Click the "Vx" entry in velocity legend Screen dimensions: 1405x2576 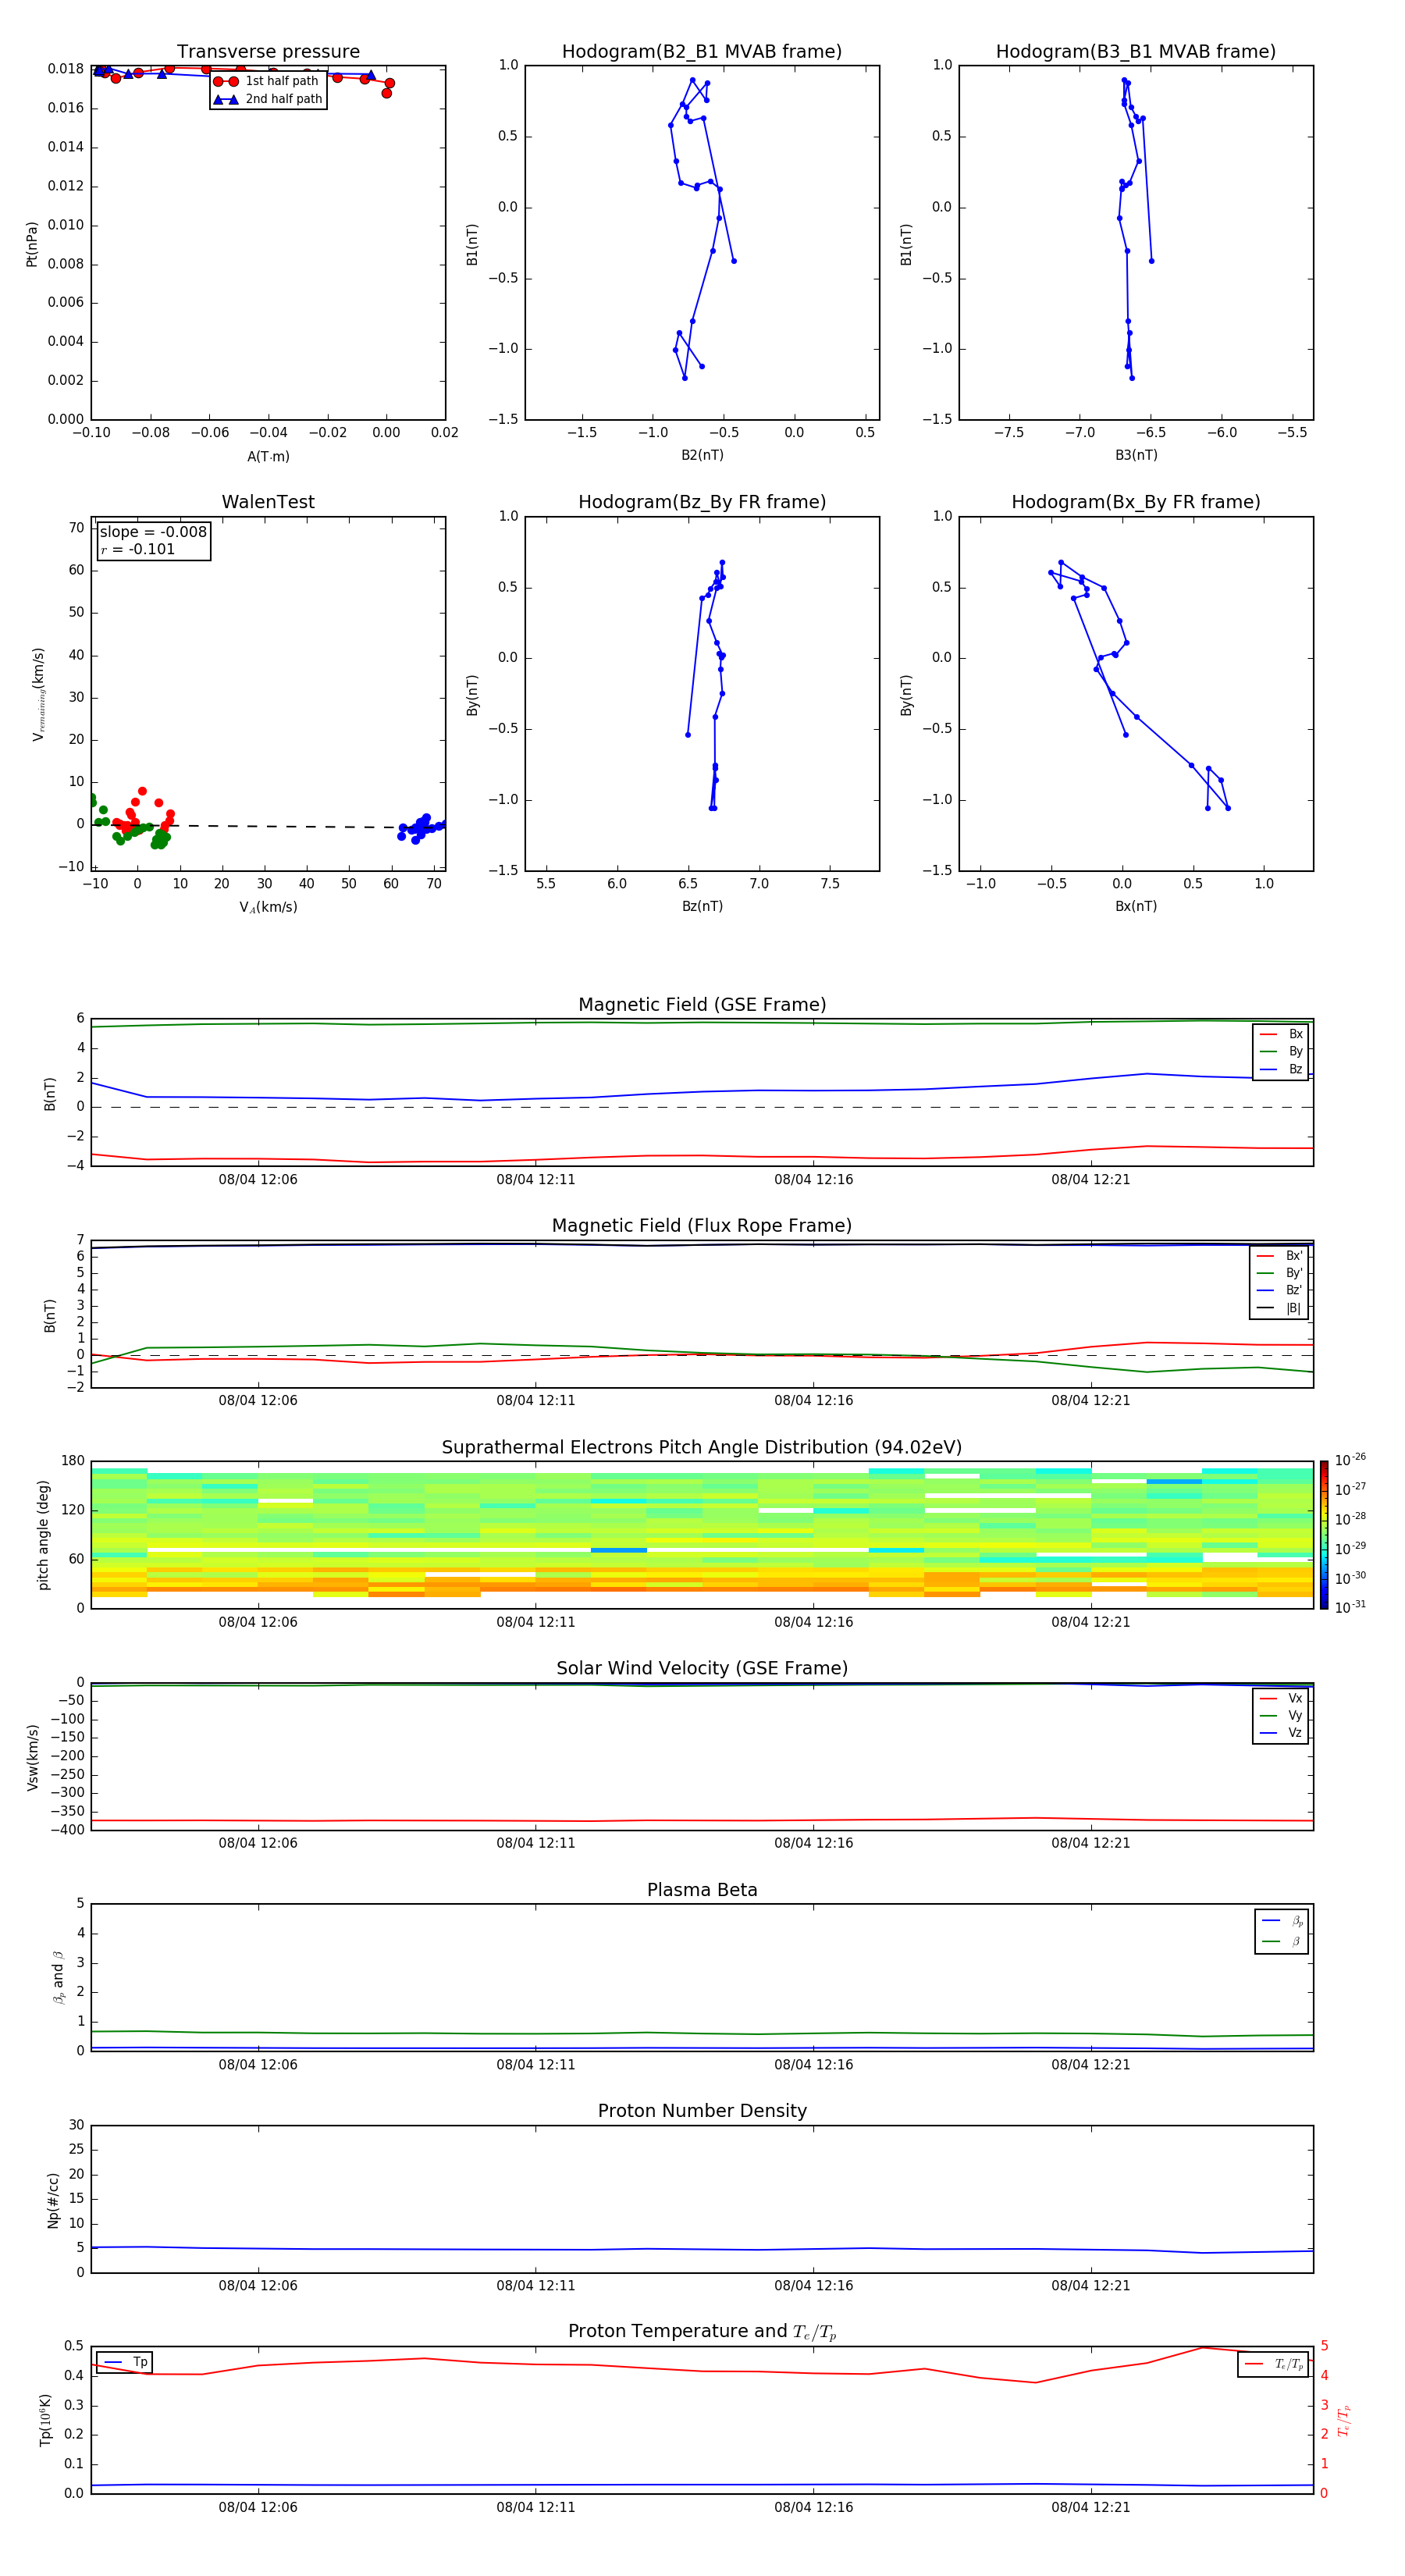1282,1698
